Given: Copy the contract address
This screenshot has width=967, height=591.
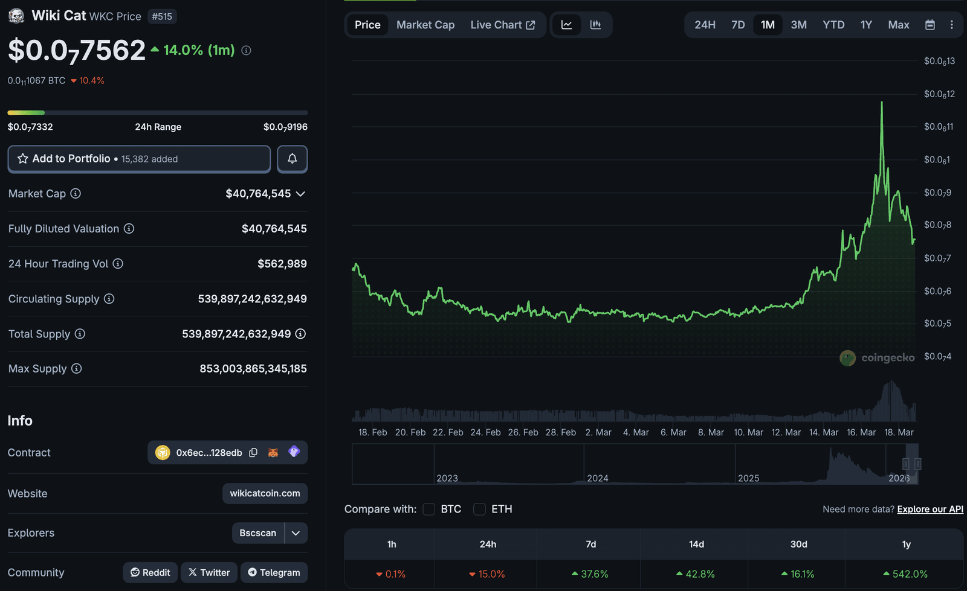Looking at the screenshot, I should tap(253, 453).
